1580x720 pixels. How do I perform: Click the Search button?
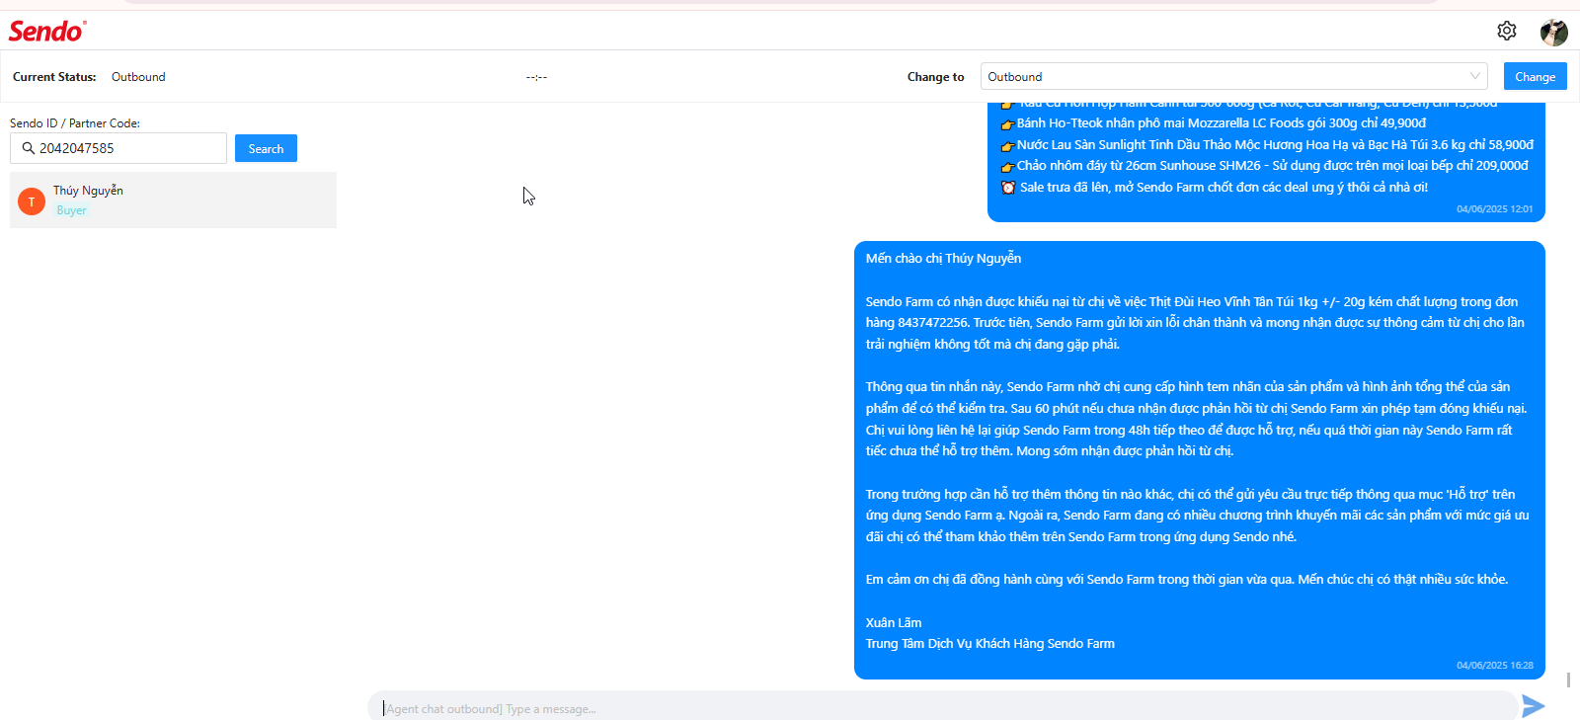(266, 148)
